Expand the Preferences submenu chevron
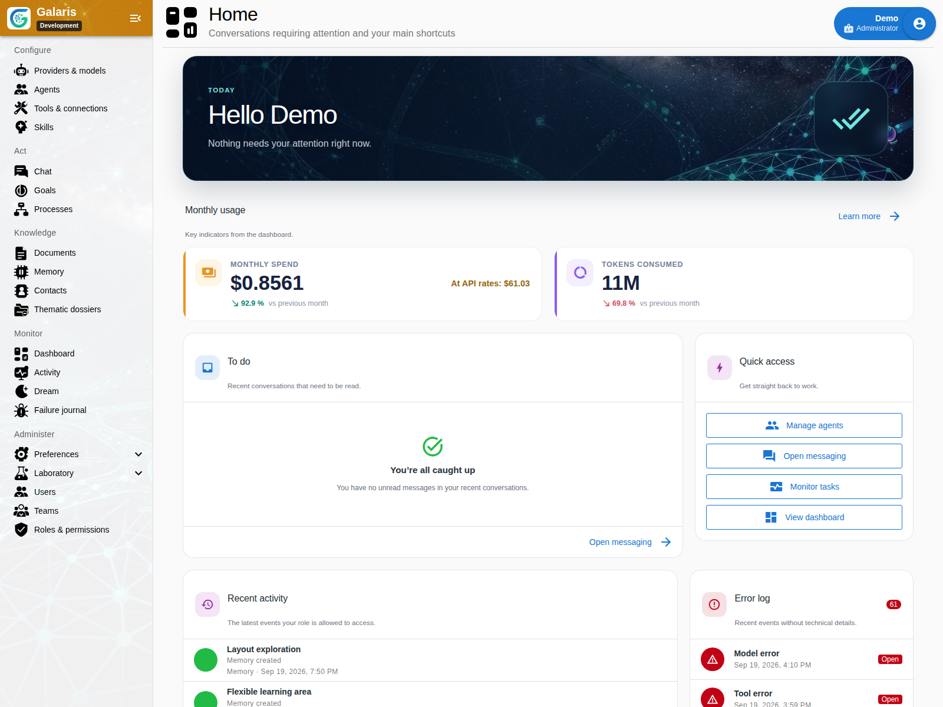 (x=139, y=454)
